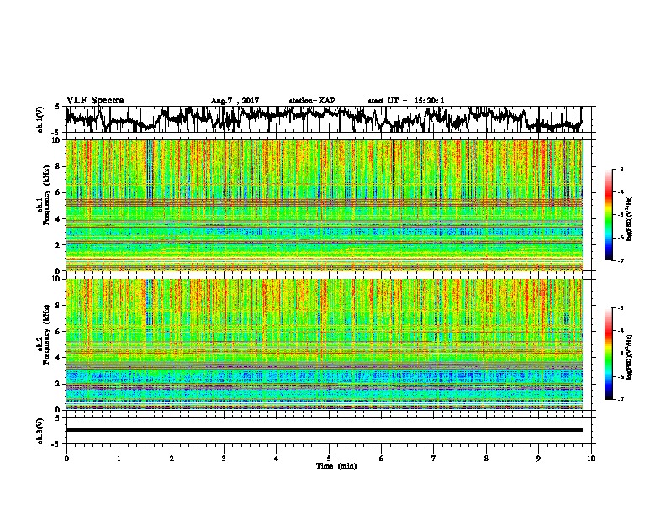Image resolution: width=666 pixels, height=514 pixels.
Task: Click the ch.1 log(PSD) color bar
Action: coord(608,214)
